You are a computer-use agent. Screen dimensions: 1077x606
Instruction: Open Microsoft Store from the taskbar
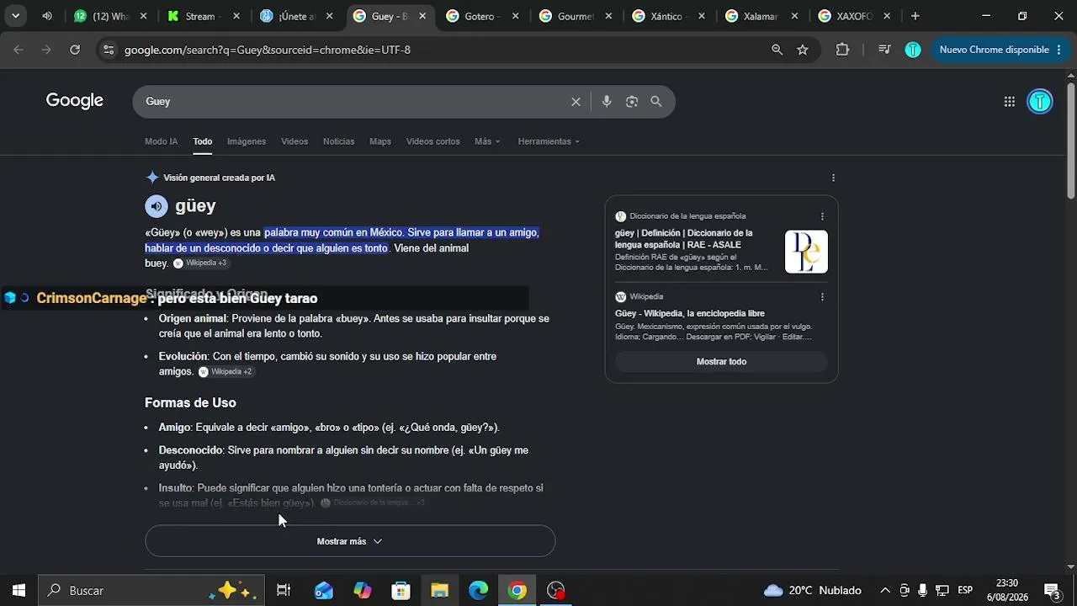401,591
